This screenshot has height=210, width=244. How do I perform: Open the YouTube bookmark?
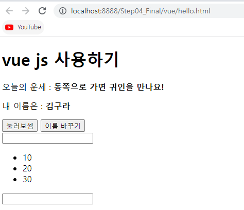(23, 27)
